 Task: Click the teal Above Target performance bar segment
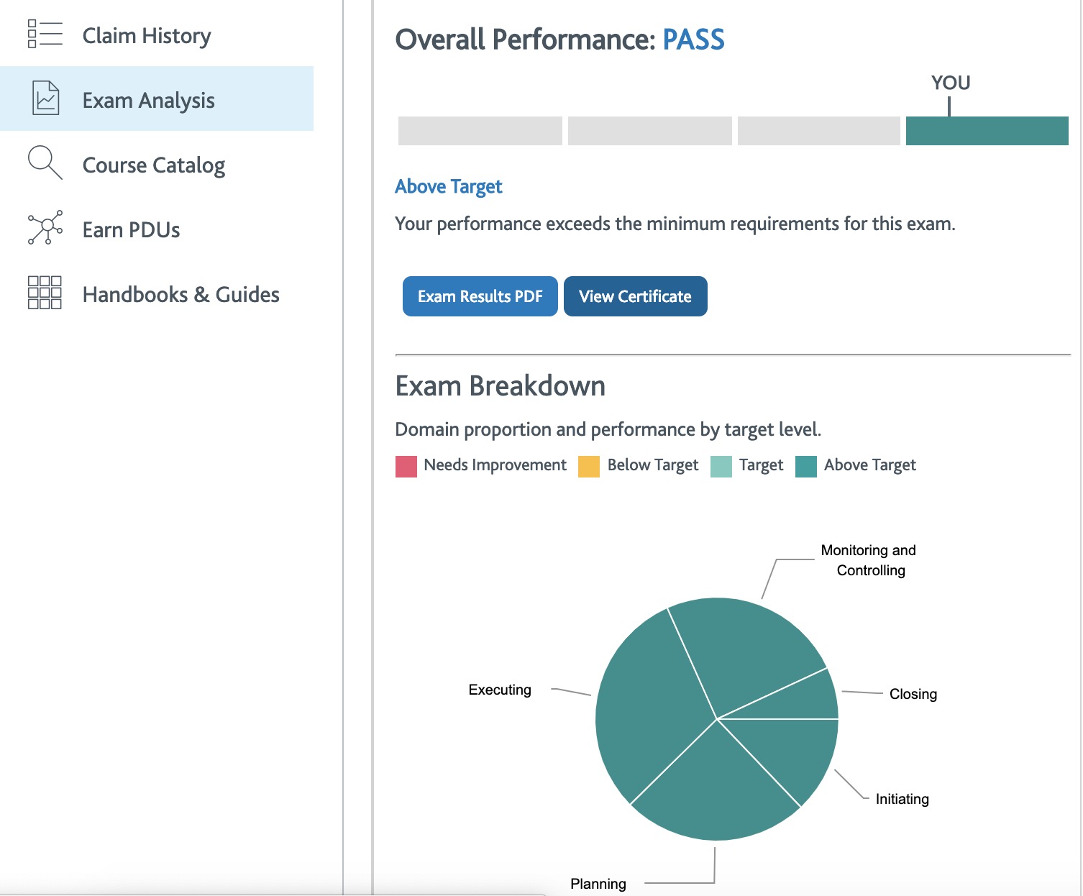[987, 131]
